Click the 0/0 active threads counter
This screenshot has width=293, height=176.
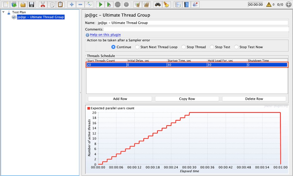280,4
